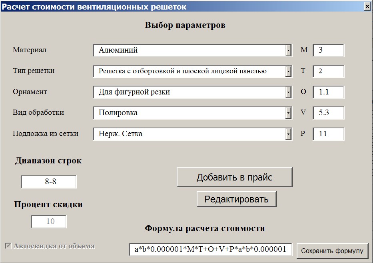373x263 pixels.
Task: Click the Добавить в прайс button
Action: 235,177
